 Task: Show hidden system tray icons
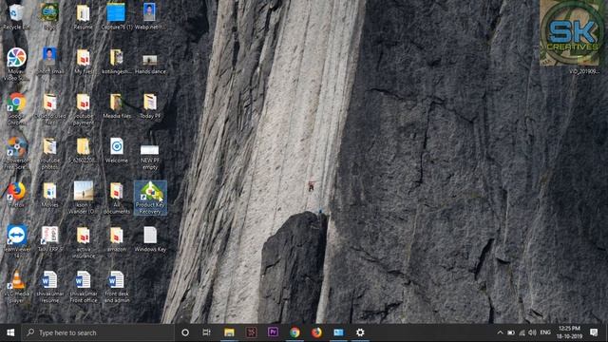click(x=500, y=332)
